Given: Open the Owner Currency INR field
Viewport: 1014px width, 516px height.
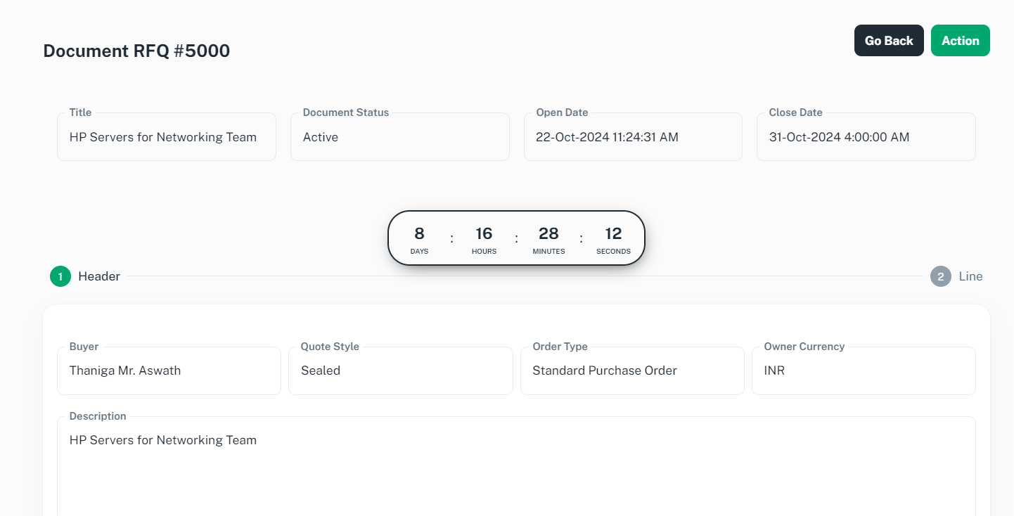Looking at the screenshot, I should click(x=863, y=370).
